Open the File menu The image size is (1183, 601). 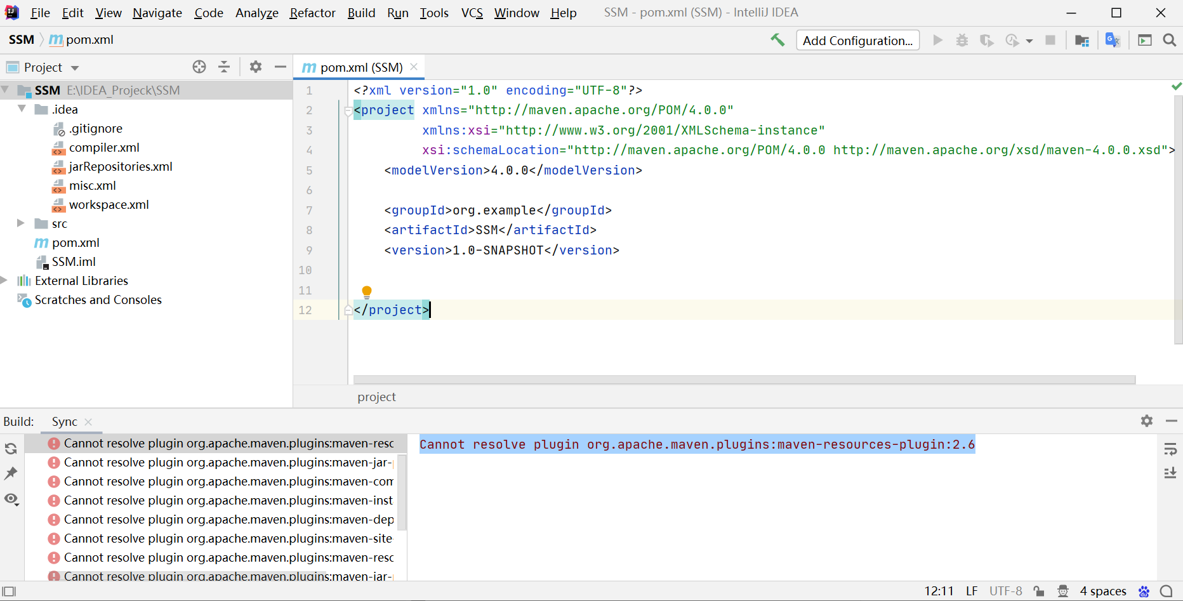tap(40, 13)
